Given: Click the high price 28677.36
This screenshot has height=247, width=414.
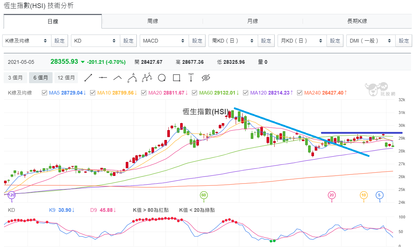Looking at the screenshot, I should 193,62.
